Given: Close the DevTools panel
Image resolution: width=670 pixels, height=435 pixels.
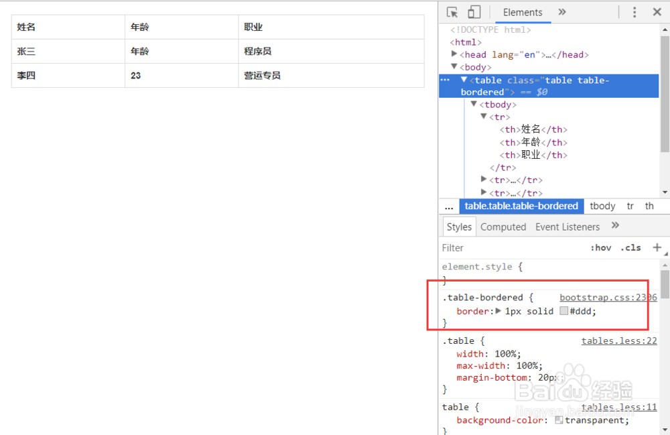Looking at the screenshot, I should coord(657,12).
